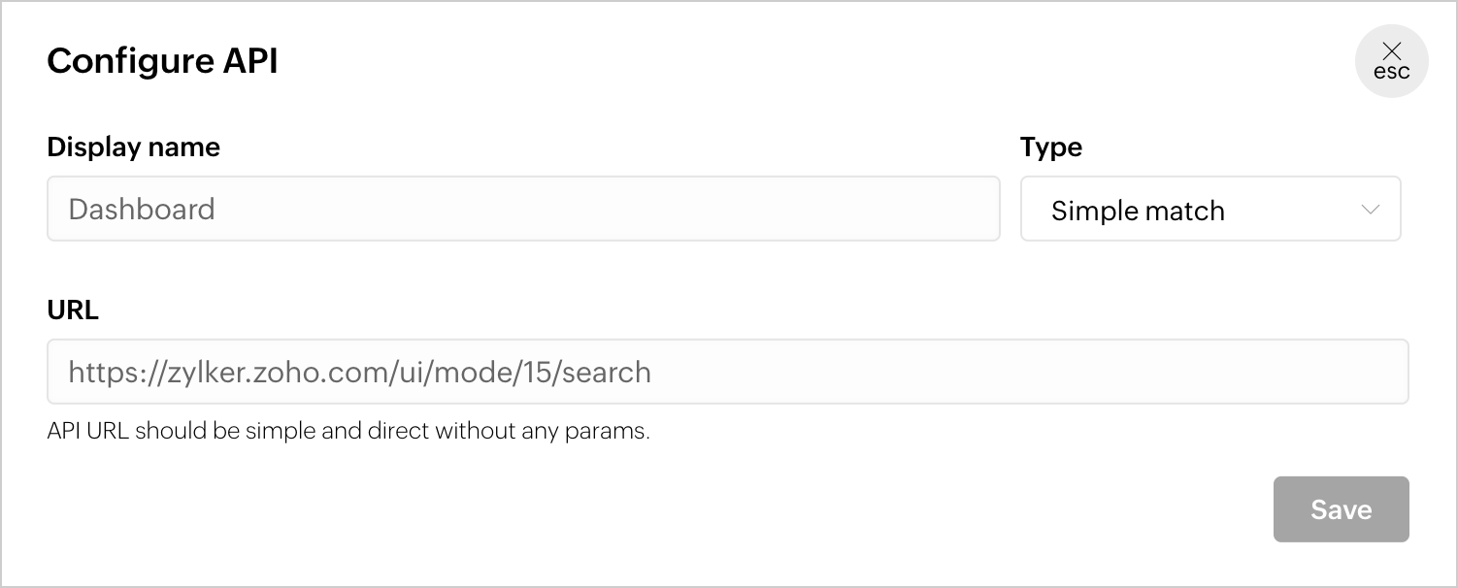Click the URL label
This screenshot has width=1458, height=588.
tap(73, 310)
